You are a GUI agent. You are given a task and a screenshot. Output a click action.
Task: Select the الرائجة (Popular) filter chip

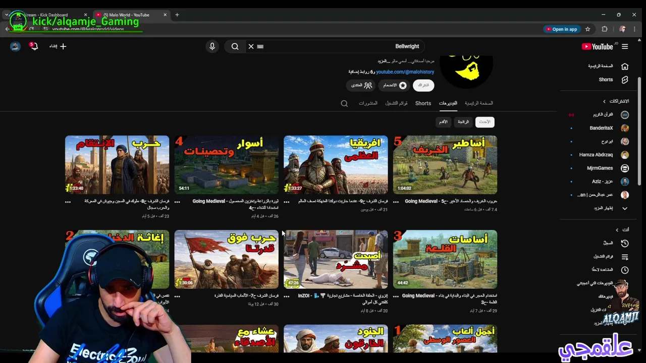coord(463,122)
